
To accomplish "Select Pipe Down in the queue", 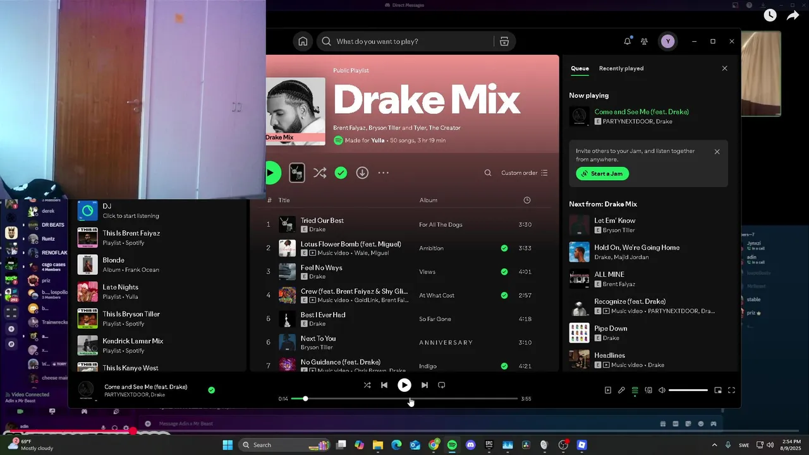I will pyautogui.click(x=648, y=333).
